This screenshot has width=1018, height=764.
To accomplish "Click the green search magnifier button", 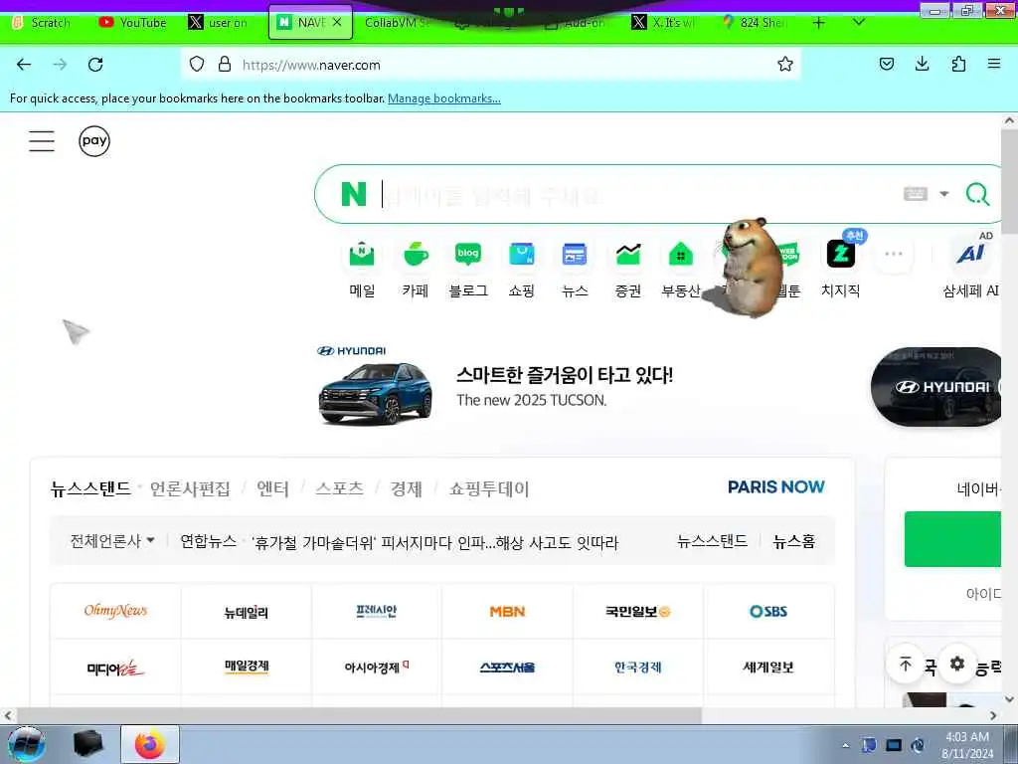I will pyautogui.click(x=977, y=194).
